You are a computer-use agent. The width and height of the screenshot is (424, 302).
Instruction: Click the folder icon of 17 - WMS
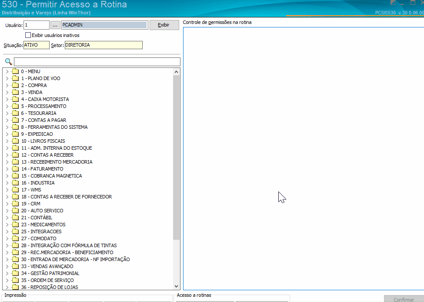(15, 190)
